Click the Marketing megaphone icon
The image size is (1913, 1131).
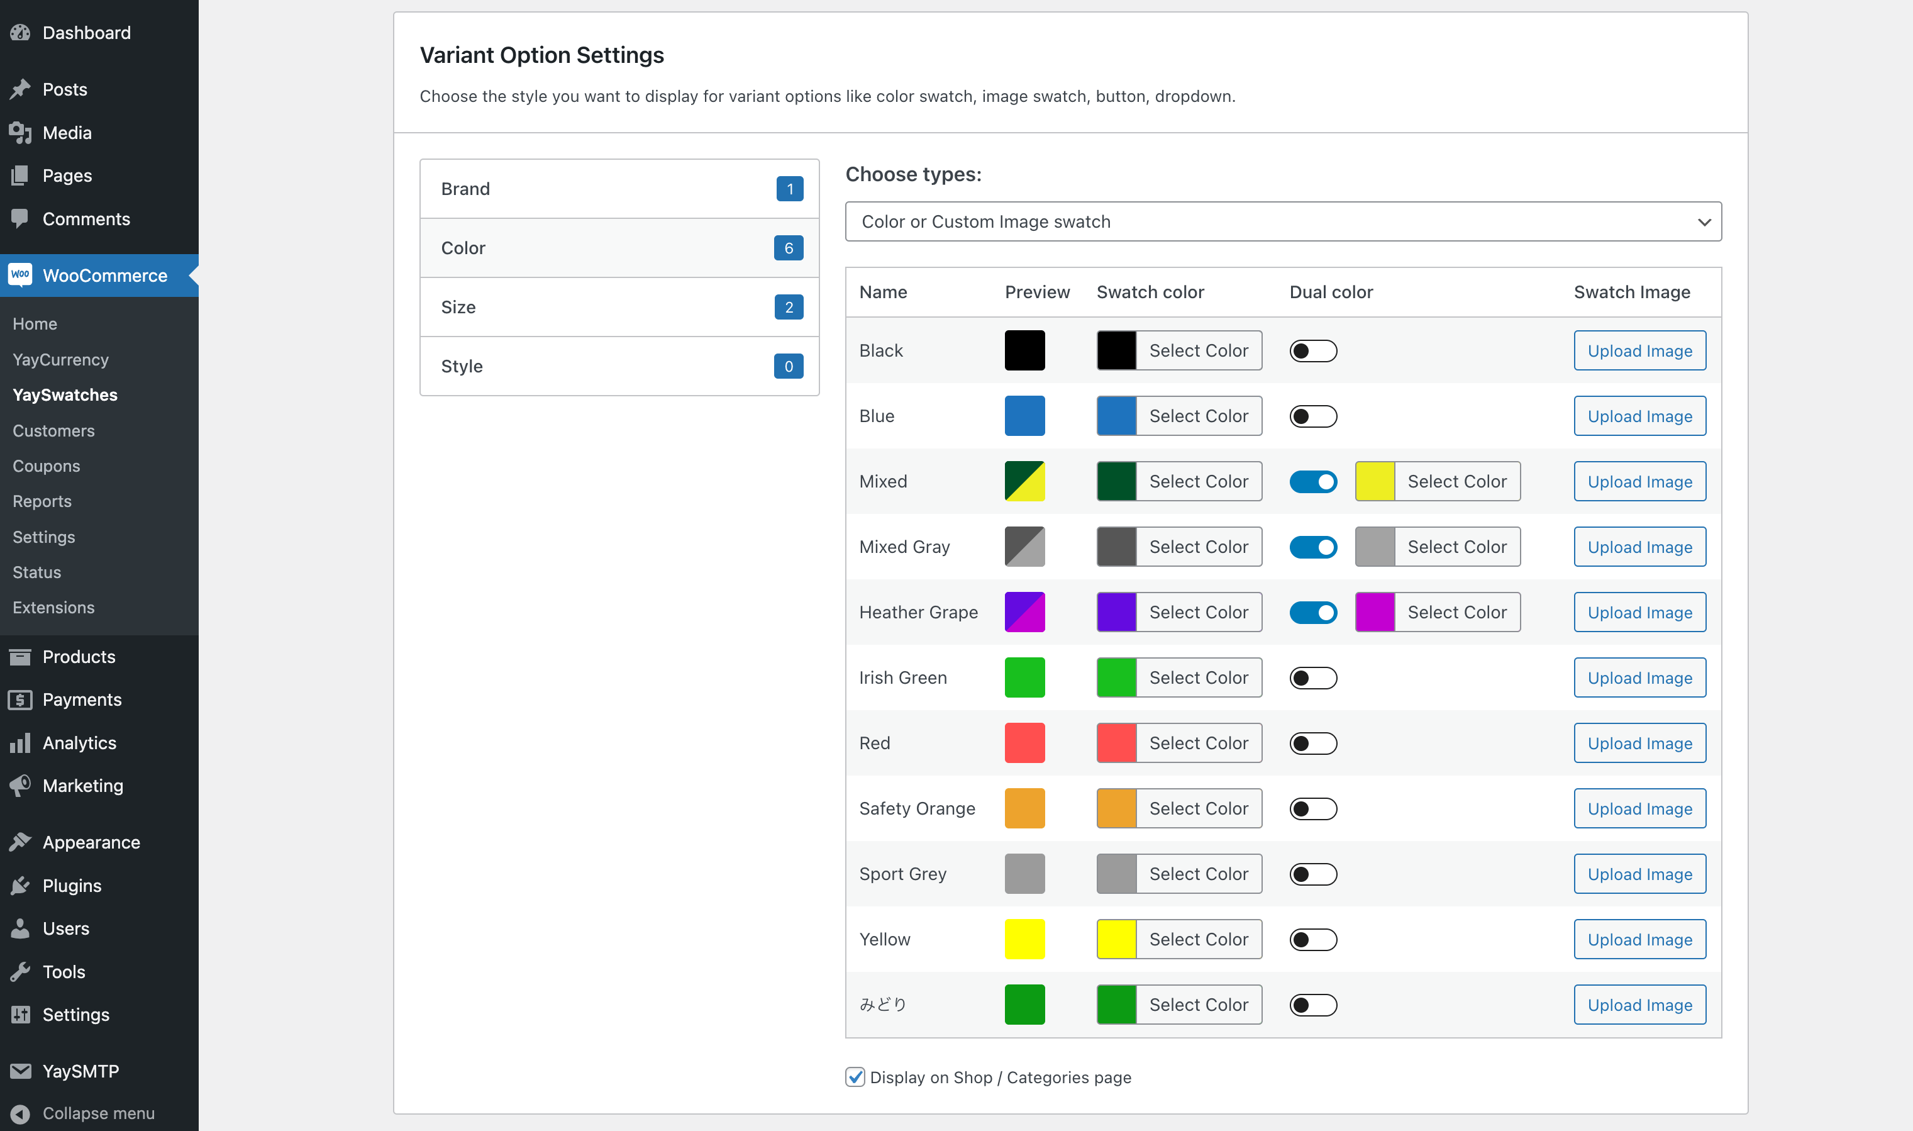click(21, 786)
